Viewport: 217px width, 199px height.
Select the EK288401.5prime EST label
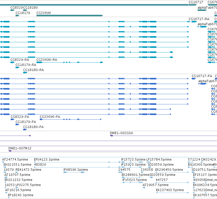coord(135,175)
